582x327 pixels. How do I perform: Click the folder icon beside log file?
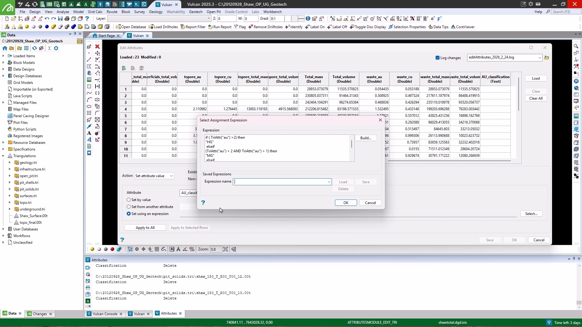(x=547, y=58)
